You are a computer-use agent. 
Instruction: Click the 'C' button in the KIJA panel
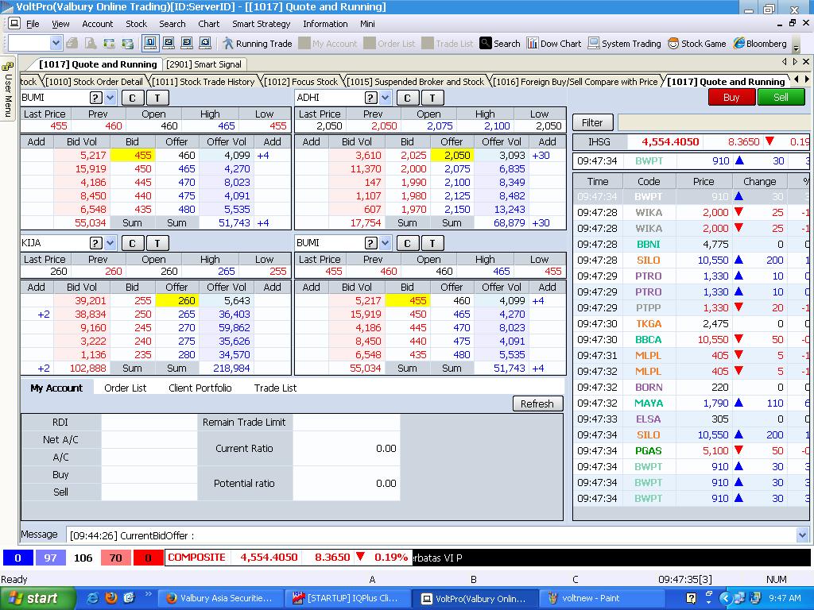coord(132,243)
